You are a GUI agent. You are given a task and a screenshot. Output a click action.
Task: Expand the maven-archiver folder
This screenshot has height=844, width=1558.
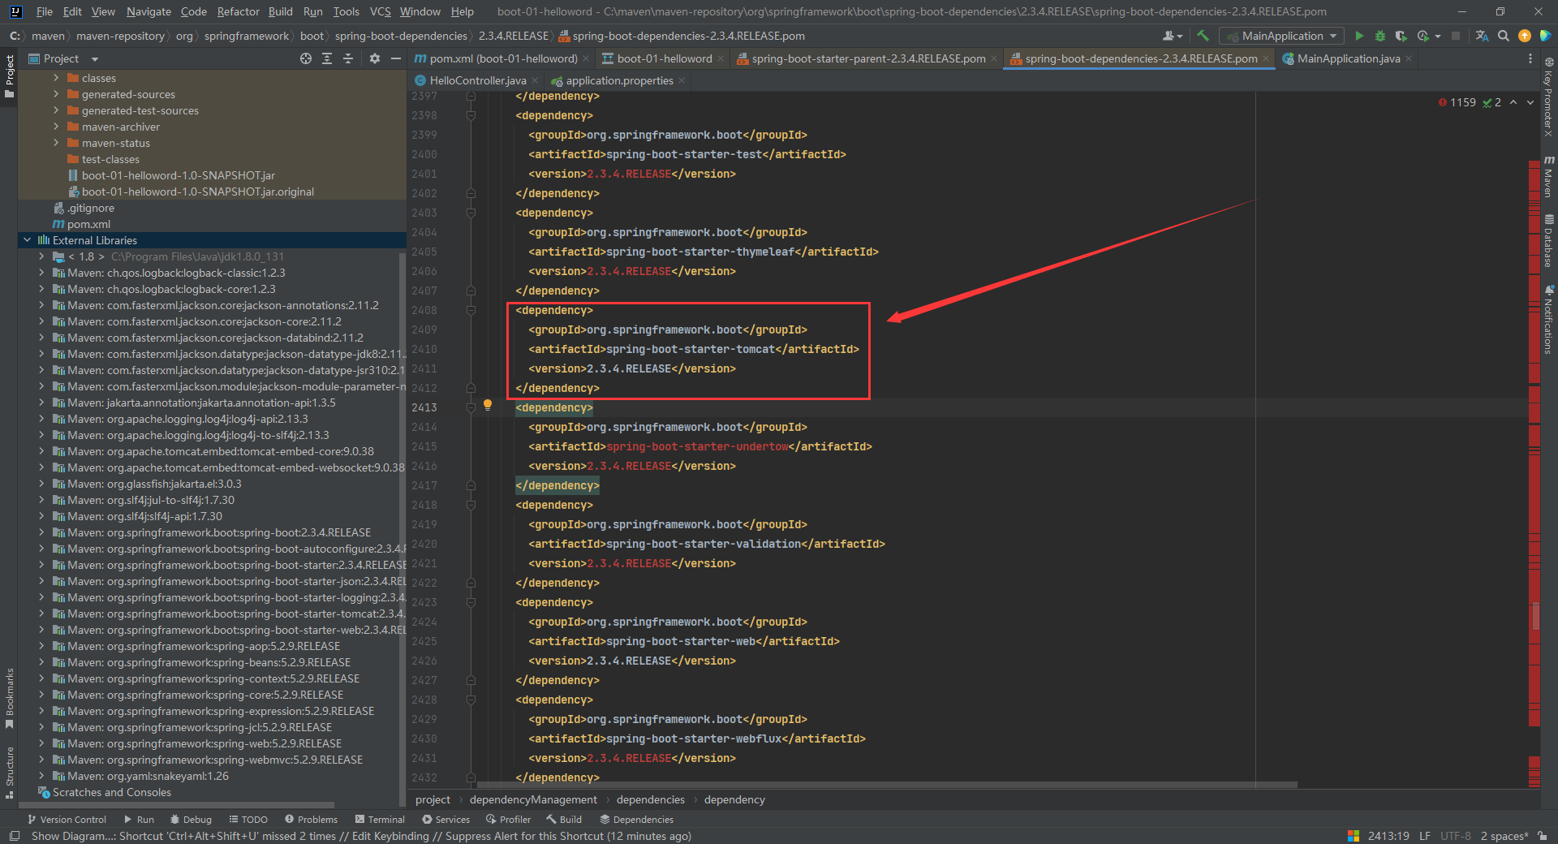[56, 127]
